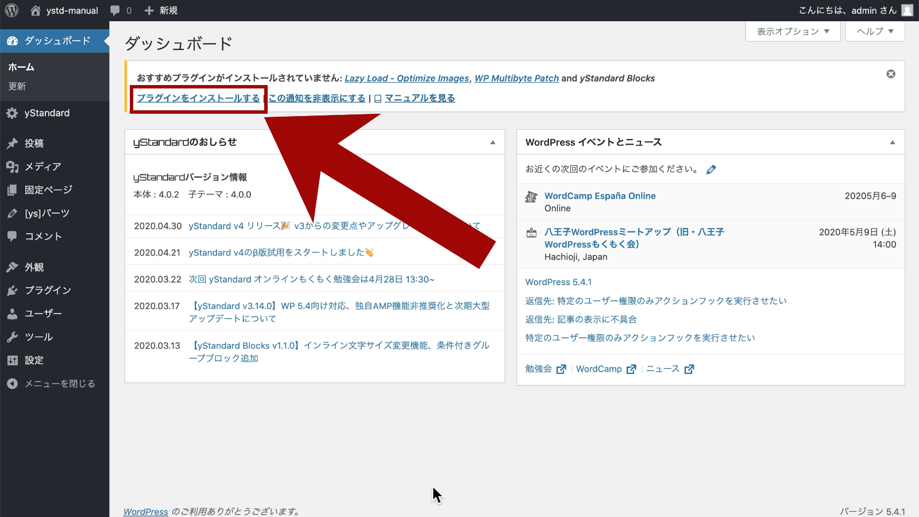
Task: Open メディア media library icon
Action: (12, 167)
